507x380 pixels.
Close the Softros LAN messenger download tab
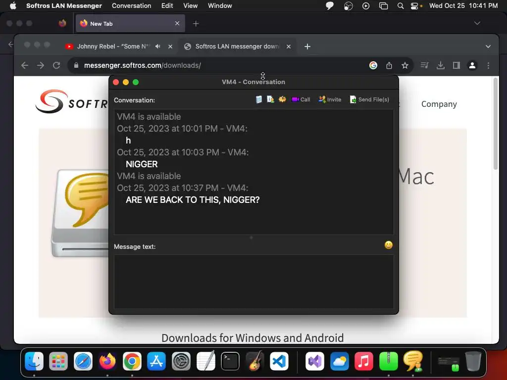pyautogui.click(x=289, y=47)
